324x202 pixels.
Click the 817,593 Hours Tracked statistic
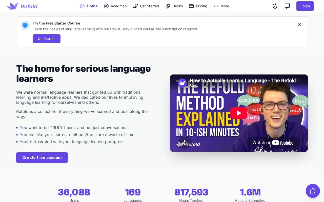pyautogui.click(x=191, y=195)
